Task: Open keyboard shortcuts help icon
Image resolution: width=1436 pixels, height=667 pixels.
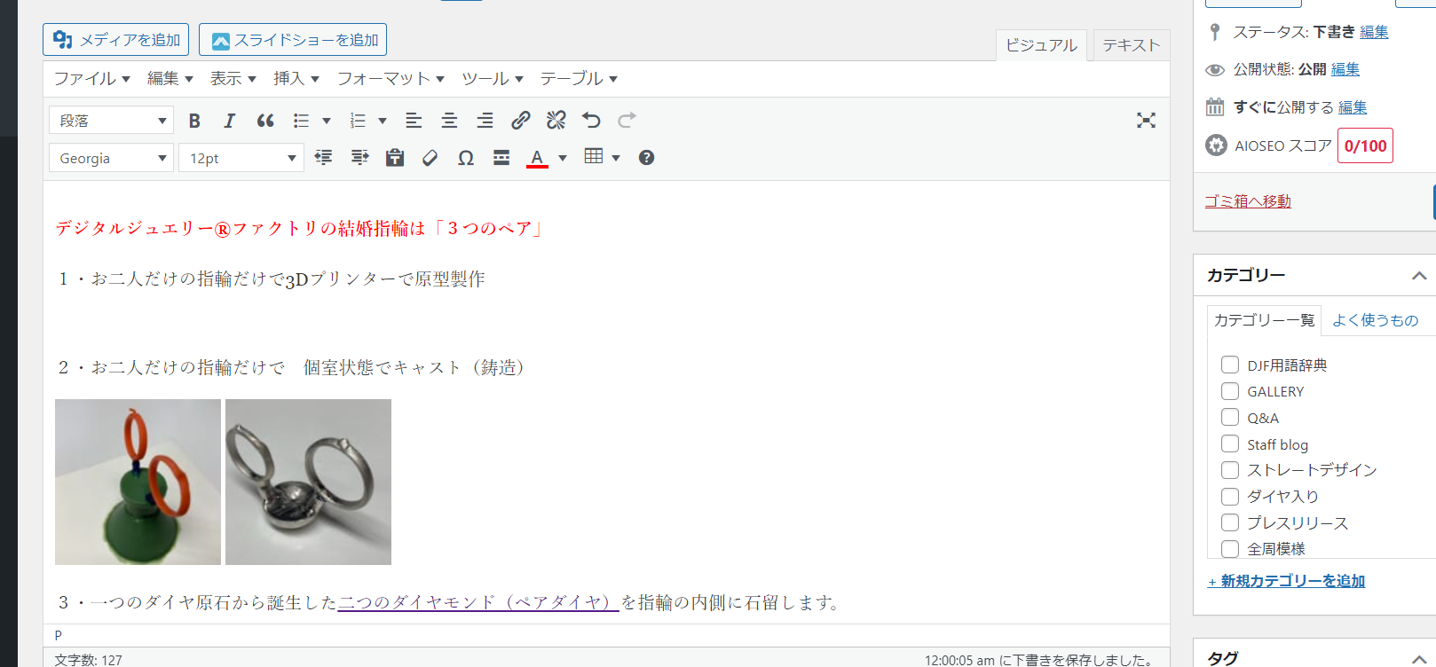Action: (x=646, y=158)
